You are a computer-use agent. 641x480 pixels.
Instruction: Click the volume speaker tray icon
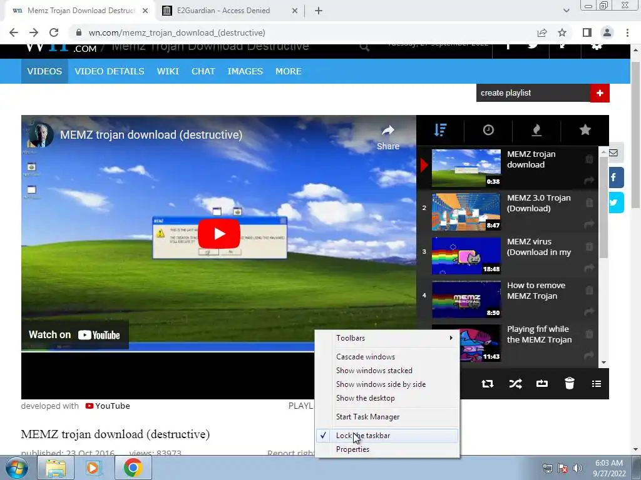point(578,468)
